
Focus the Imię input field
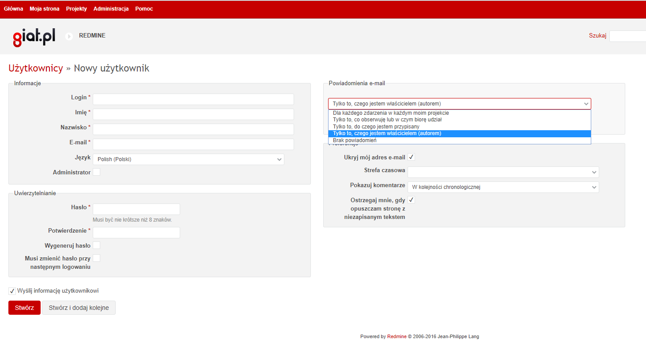193,114
